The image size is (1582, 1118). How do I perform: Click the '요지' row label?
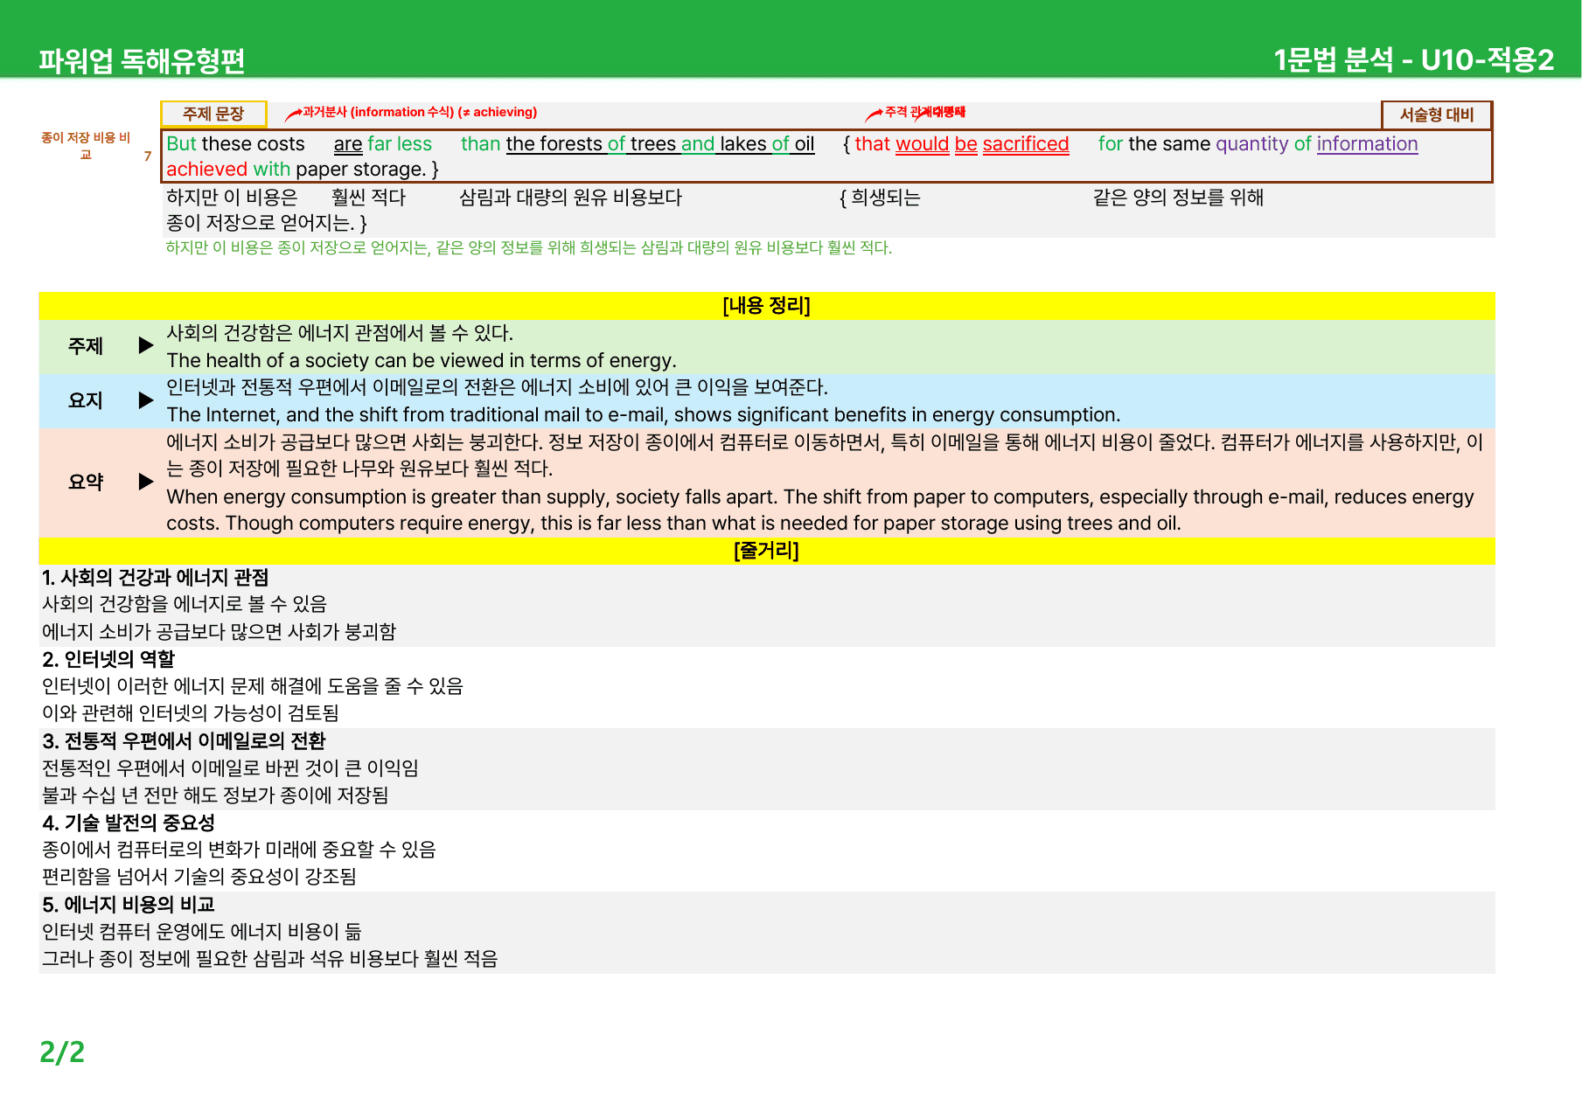[85, 400]
